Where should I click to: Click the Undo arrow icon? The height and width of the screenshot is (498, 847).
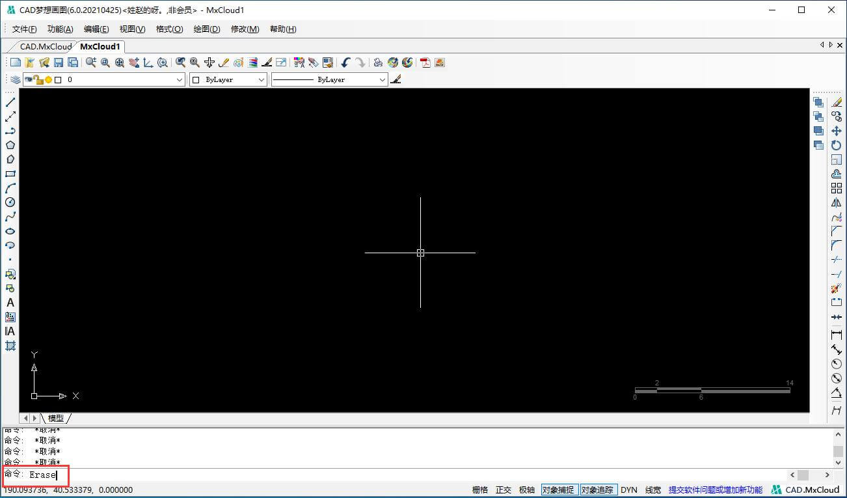point(345,62)
